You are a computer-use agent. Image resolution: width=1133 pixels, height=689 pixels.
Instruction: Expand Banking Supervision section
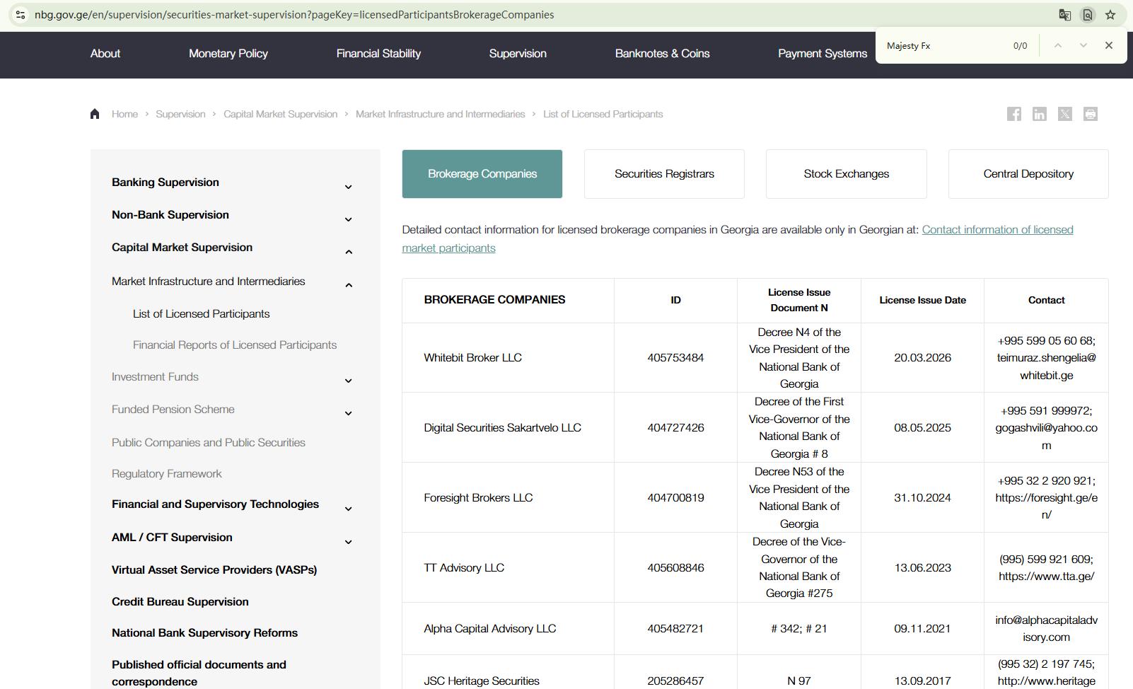[348, 187]
